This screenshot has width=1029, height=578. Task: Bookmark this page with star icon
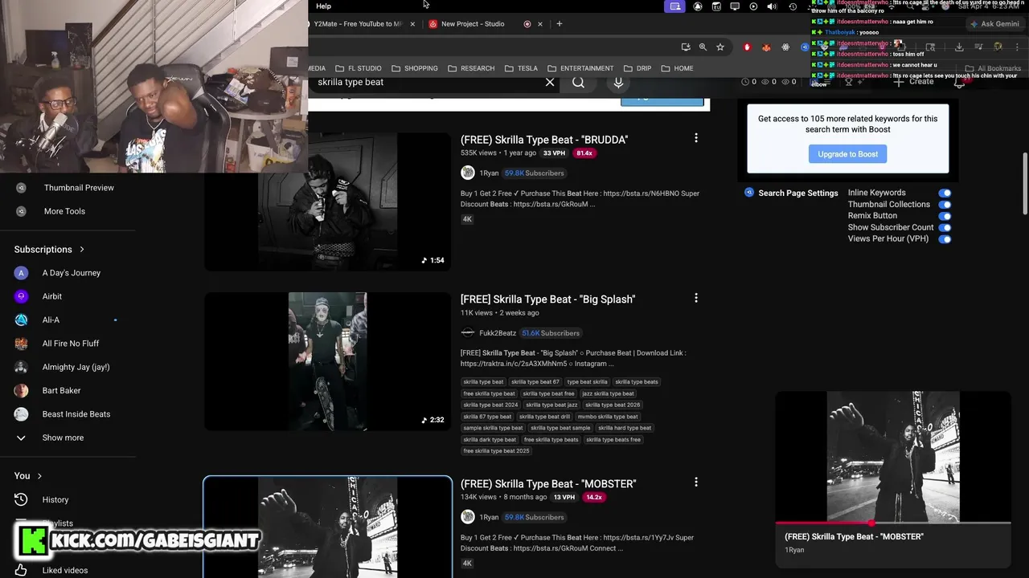(720, 47)
